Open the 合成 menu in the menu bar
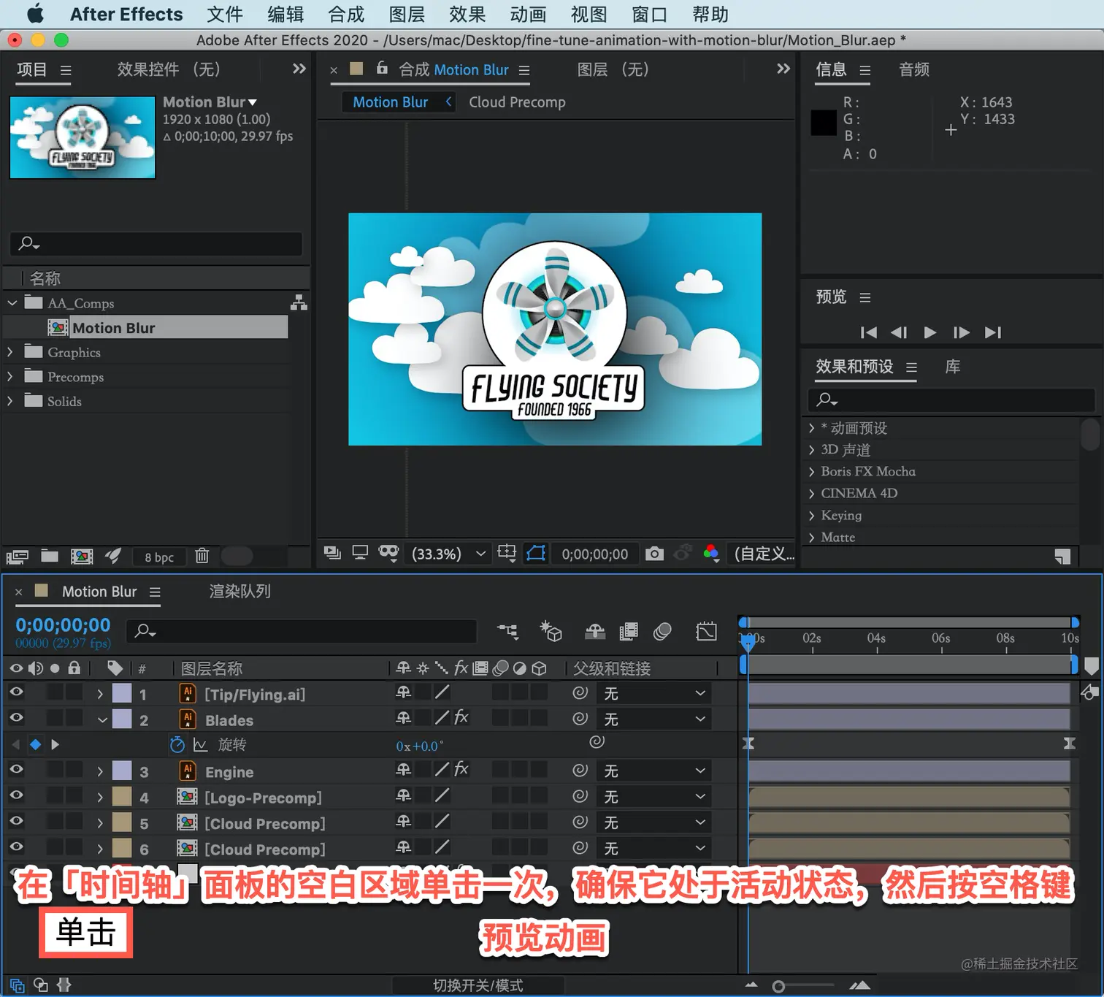The height and width of the screenshot is (997, 1104). pyautogui.click(x=346, y=15)
